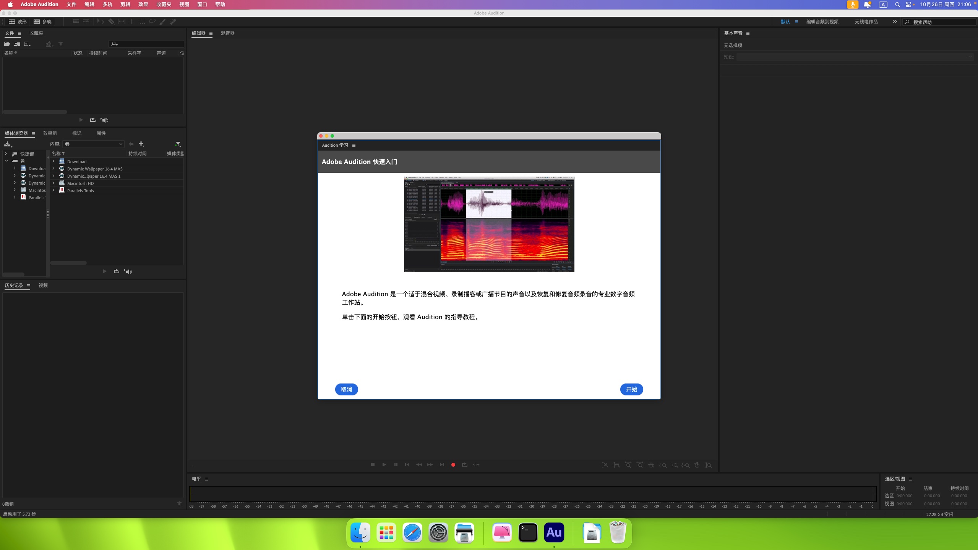Toggle the spectral frequency display icon
The height and width of the screenshot is (550, 978).
(76, 22)
